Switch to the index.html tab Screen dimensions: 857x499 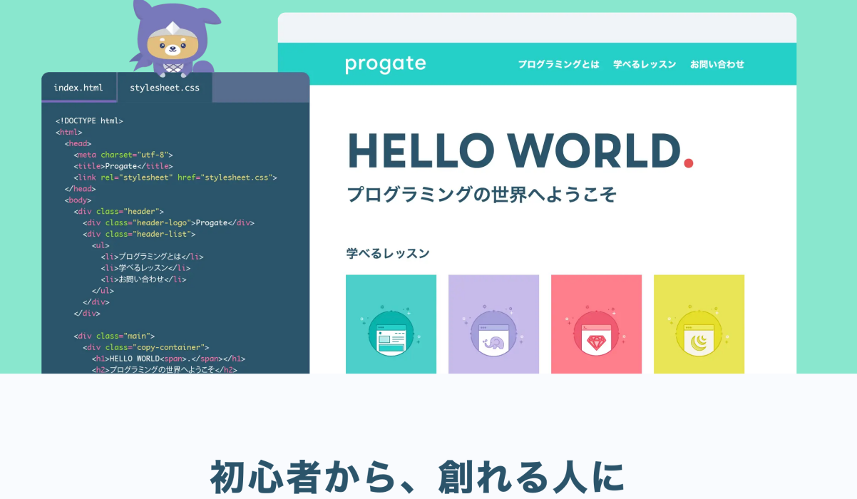(78, 88)
